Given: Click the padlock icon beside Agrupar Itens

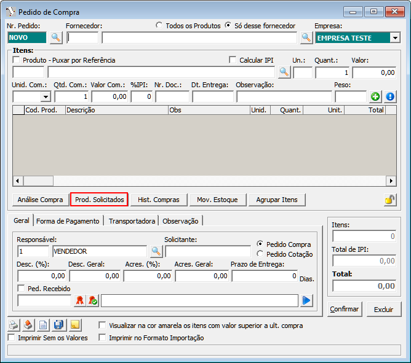Looking at the screenshot, I should pos(389,200).
